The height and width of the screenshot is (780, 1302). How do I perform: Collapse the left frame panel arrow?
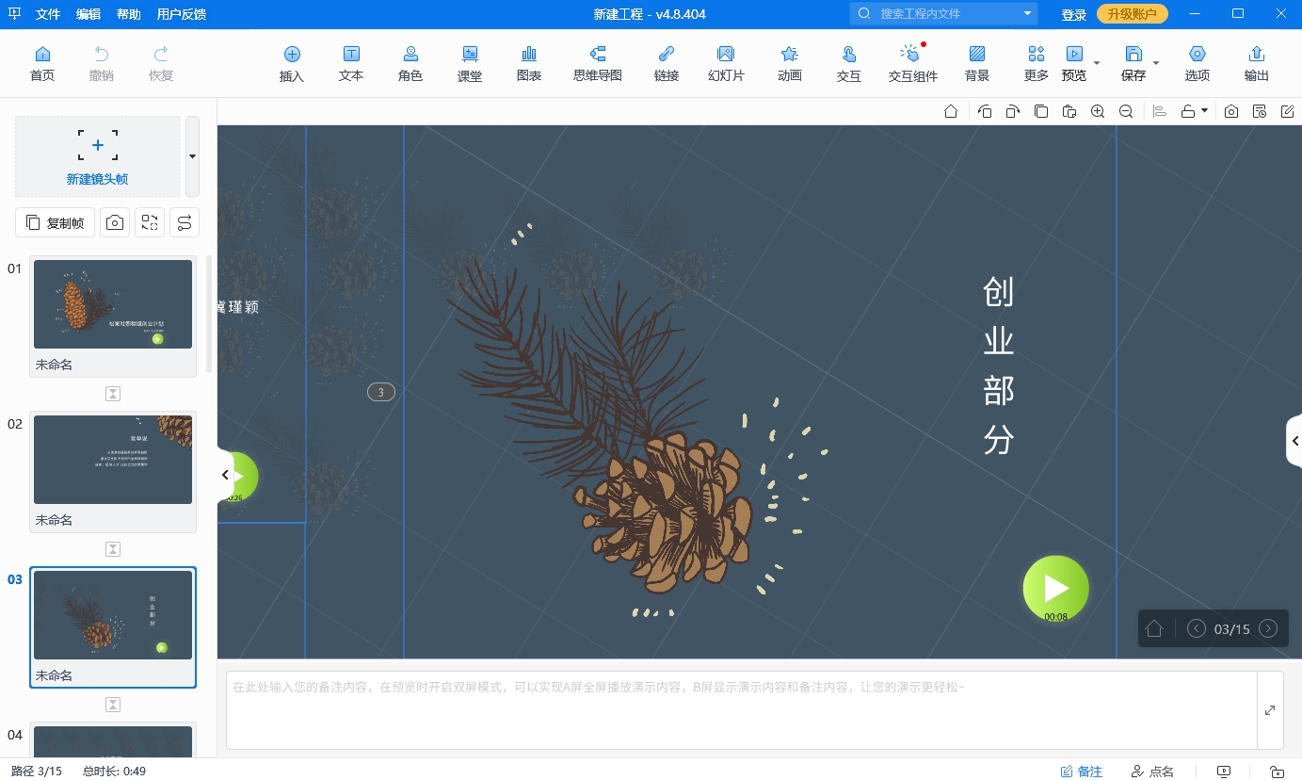[x=225, y=475]
